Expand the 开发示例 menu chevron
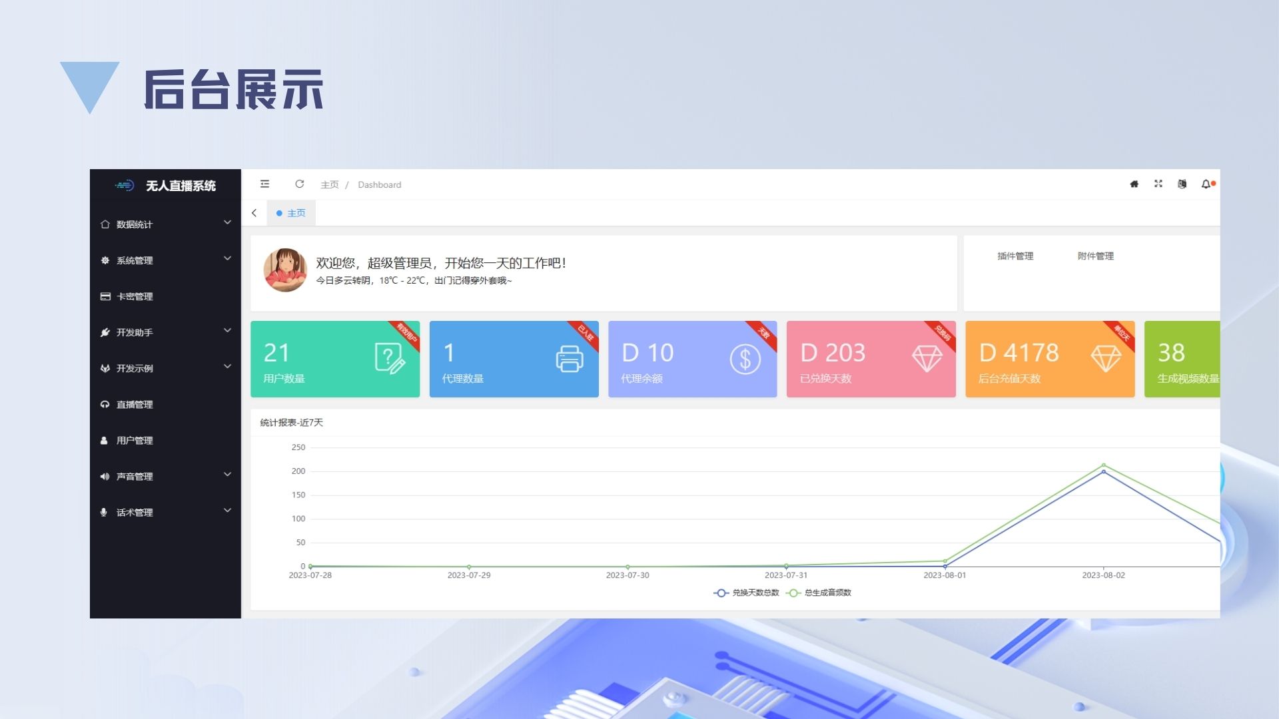 [x=227, y=366]
